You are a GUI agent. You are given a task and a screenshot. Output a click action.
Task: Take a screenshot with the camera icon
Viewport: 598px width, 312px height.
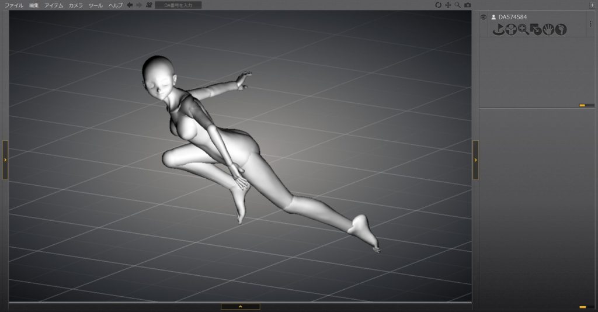467,5
